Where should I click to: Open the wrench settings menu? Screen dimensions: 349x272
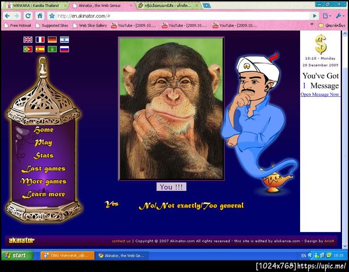pyautogui.click(x=340, y=16)
